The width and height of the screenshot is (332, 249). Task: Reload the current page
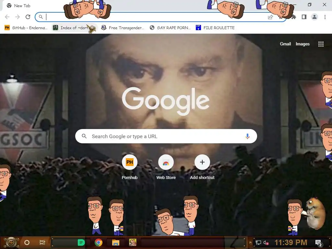(28, 17)
